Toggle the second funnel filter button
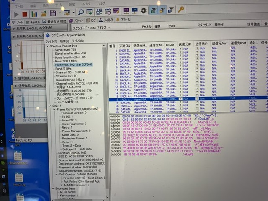Screen dimensions: 268x201 pyautogui.click(x=162, y=10)
